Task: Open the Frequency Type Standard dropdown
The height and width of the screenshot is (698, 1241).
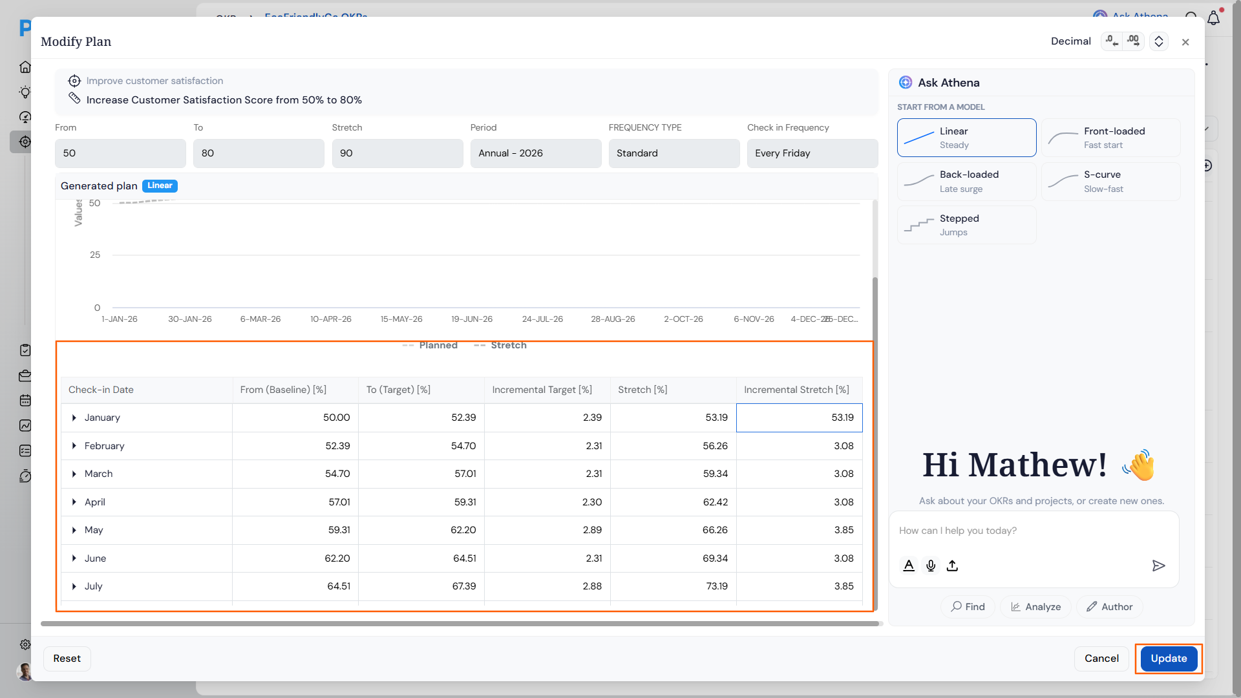Action: (x=674, y=153)
